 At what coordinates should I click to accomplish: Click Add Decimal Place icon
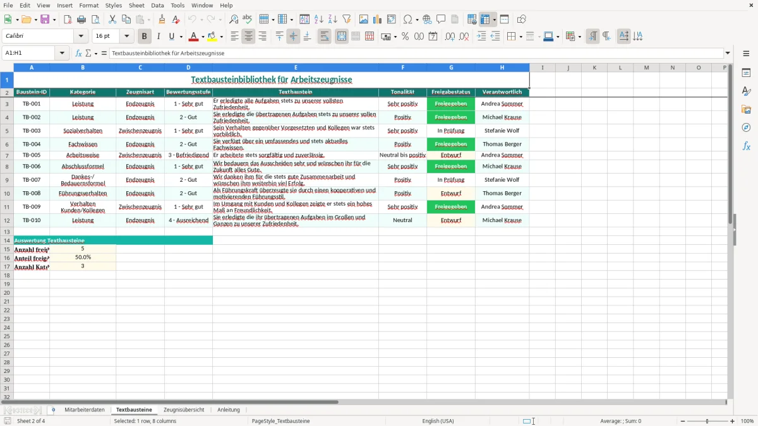click(x=450, y=37)
